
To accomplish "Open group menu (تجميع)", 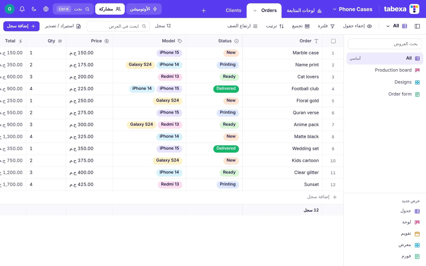I will [301, 26].
